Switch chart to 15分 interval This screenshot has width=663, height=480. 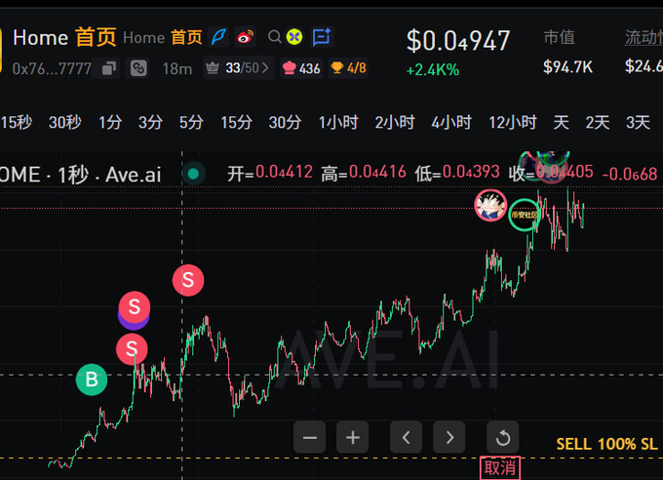pyautogui.click(x=236, y=122)
